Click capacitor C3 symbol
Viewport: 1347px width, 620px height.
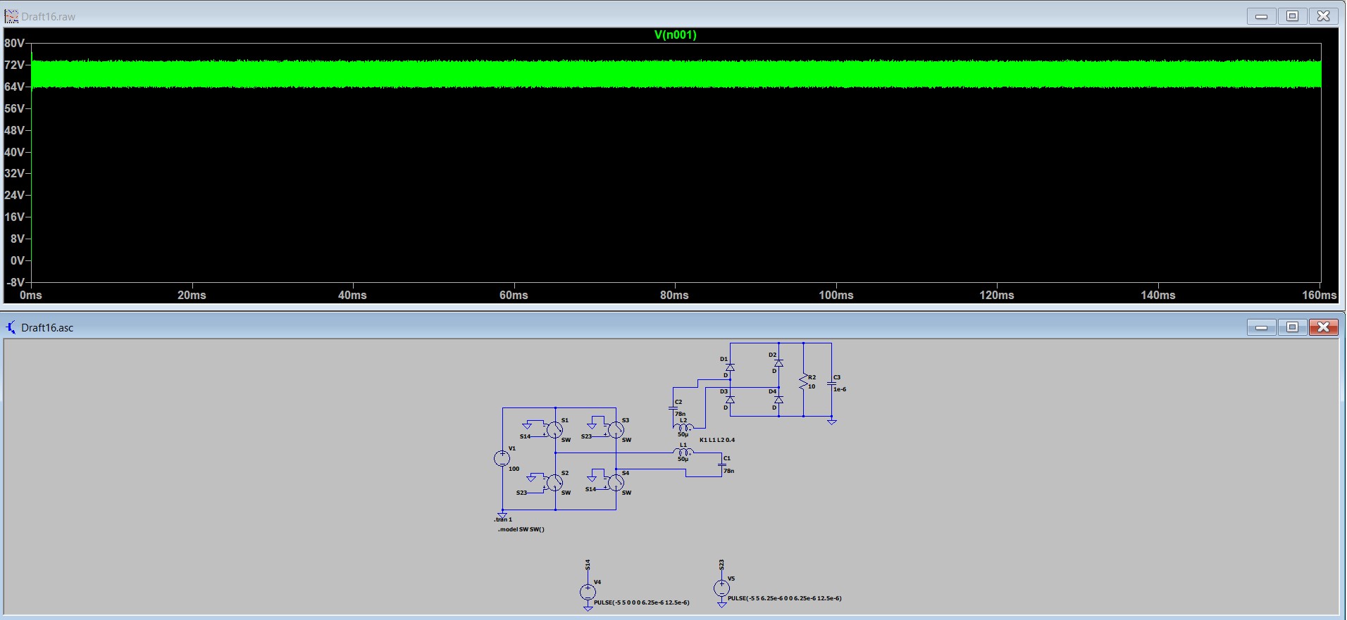point(831,384)
